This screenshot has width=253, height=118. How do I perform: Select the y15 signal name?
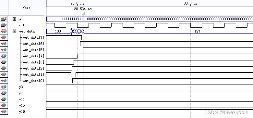pyautogui.click(x=22, y=106)
